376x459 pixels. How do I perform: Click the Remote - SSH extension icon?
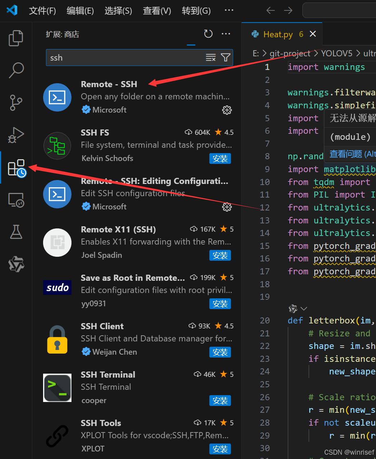(x=57, y=97)
